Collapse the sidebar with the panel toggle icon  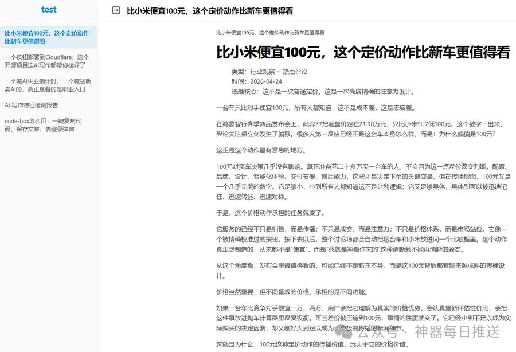(116, 10)
